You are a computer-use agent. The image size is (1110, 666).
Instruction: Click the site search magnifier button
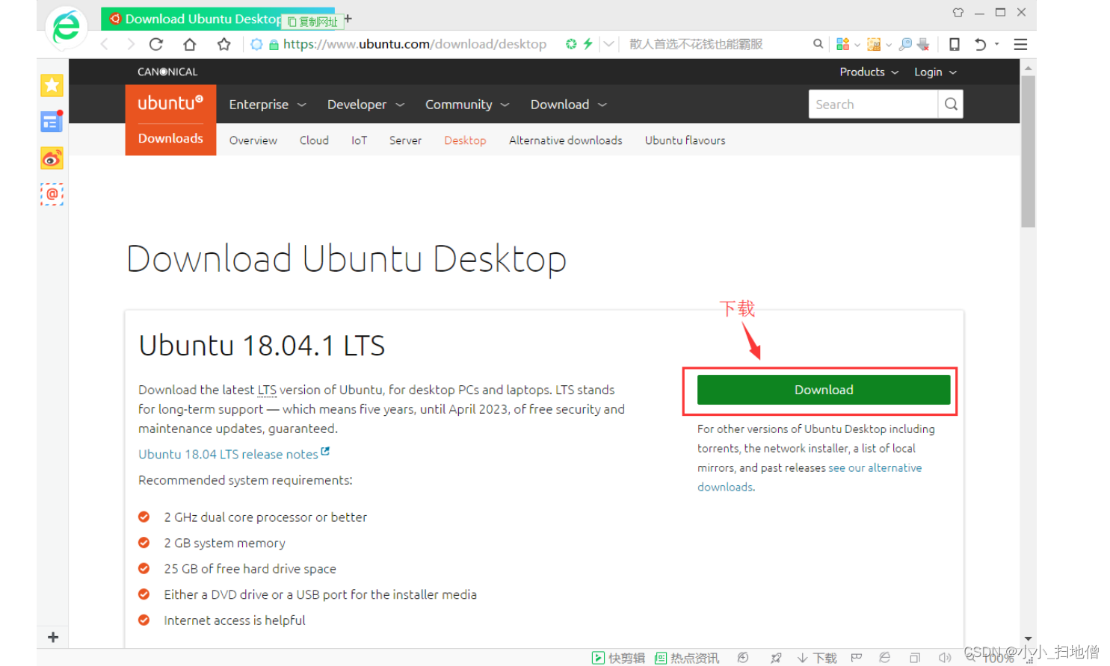951,105
